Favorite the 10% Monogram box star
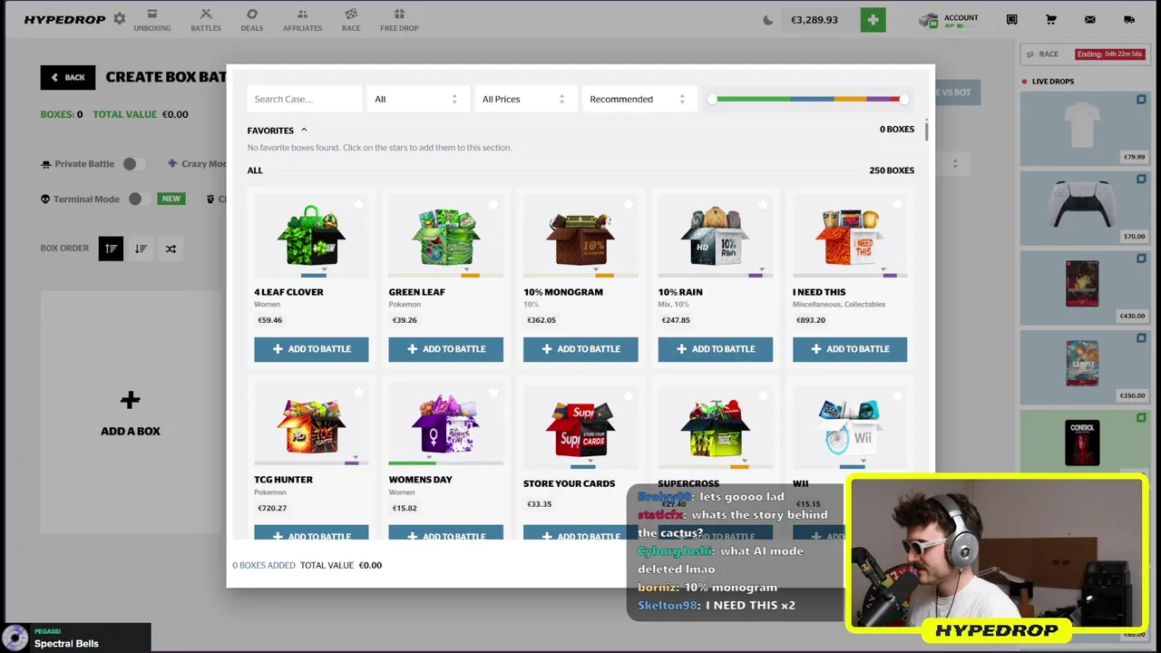This screenshot has height=653, width=1161. pos(628,205)
